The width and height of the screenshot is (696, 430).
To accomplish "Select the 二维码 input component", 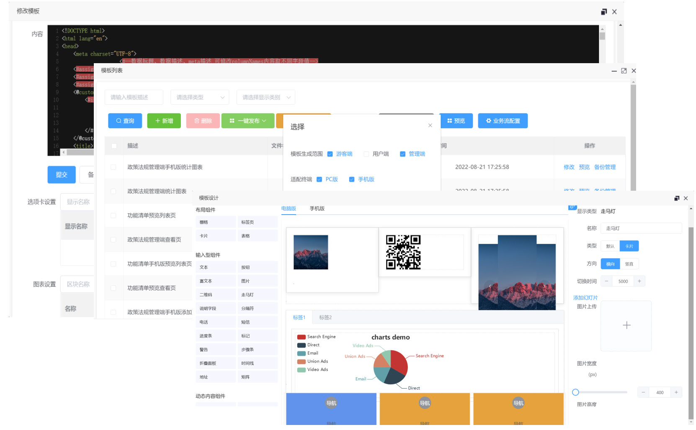I will [216, 295].
